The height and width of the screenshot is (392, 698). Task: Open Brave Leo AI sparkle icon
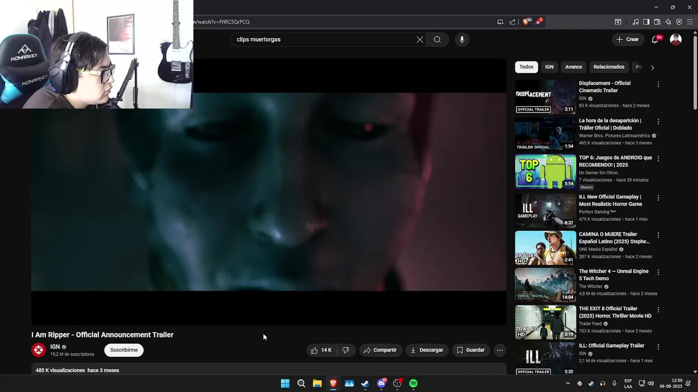[668, 22]
